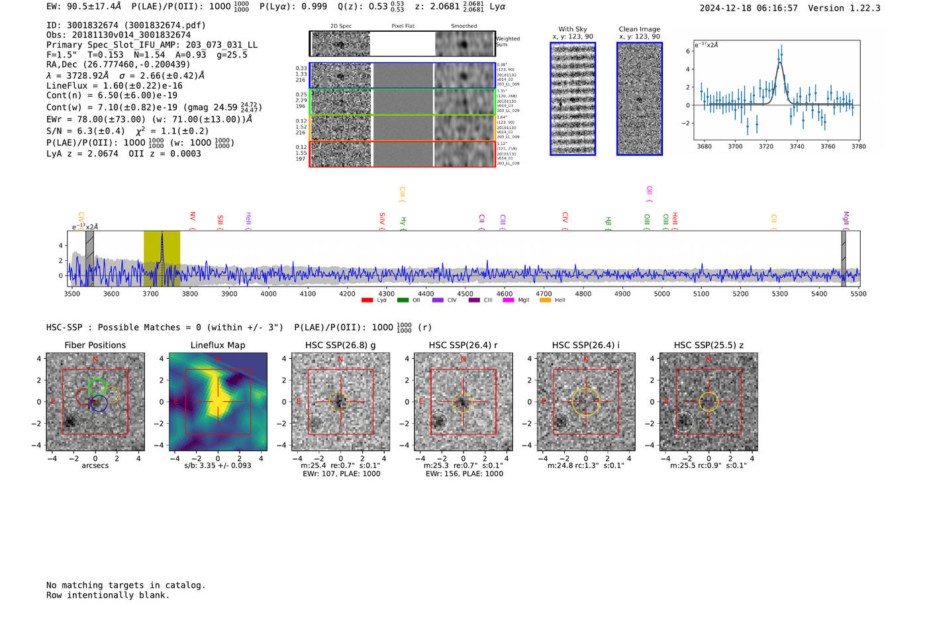
Task: Select the blue-bordered 2D spectrum fiber row
Action: point(403,75)
